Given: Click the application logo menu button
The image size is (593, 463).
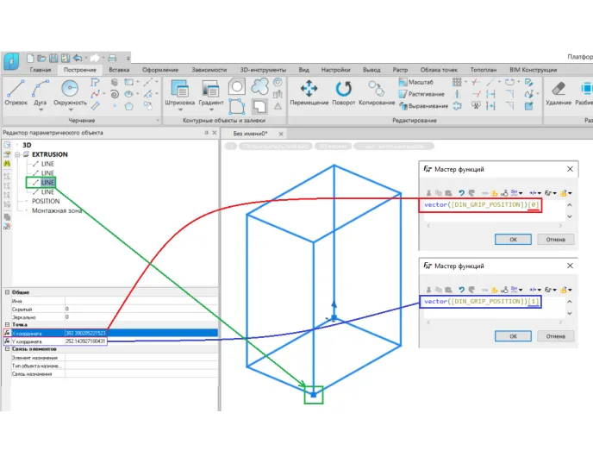Looking at the screenshot, I should point(11,61).
